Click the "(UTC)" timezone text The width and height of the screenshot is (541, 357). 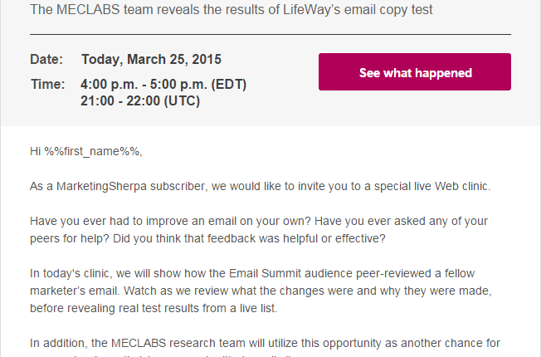click(183, 101)
